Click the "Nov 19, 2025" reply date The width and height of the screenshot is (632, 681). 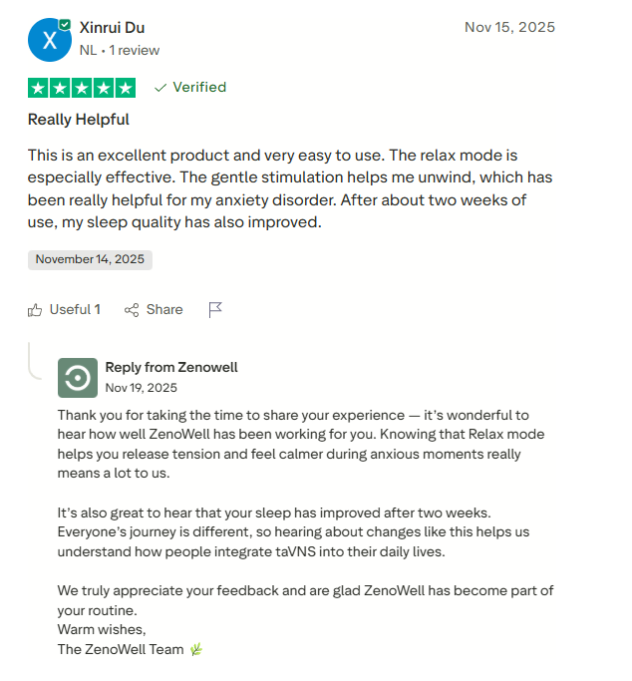pyautogui.click(x=141, y=388)
